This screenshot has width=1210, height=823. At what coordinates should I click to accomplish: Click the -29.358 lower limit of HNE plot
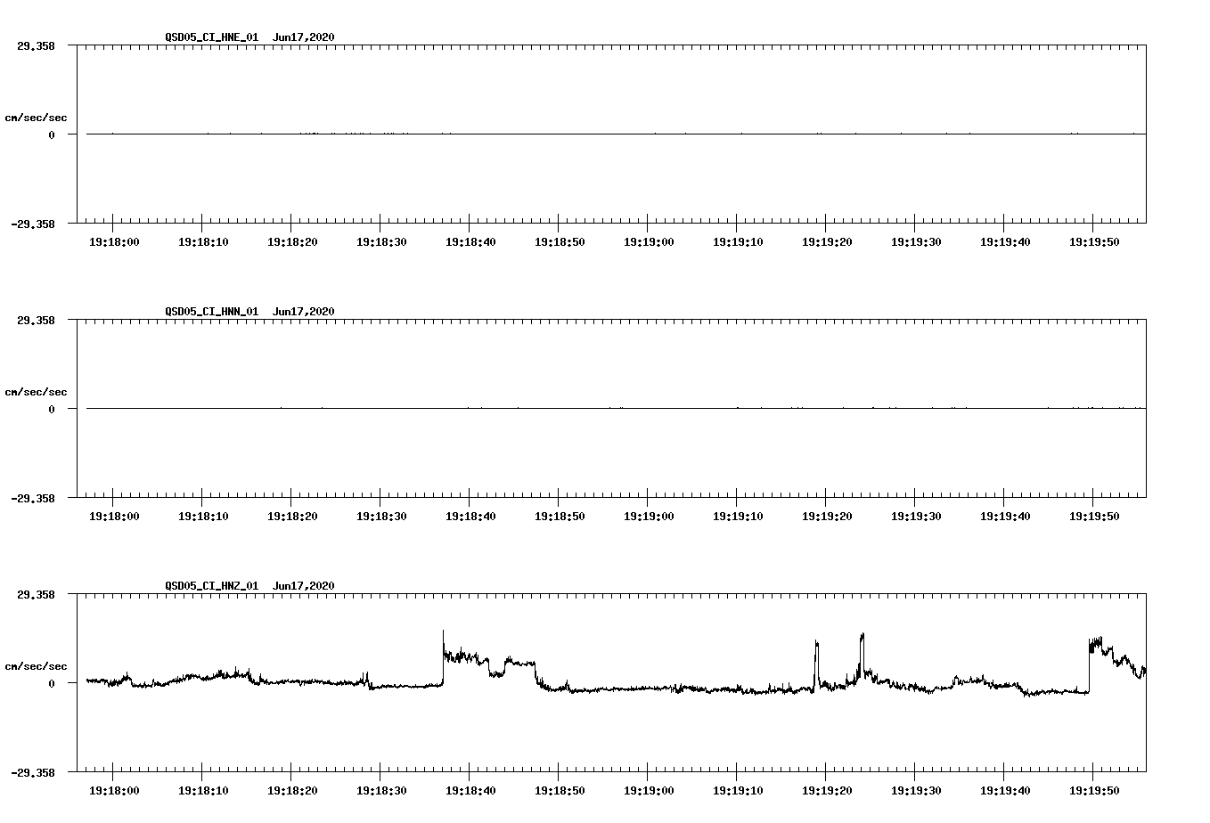(x=33, y=224)
